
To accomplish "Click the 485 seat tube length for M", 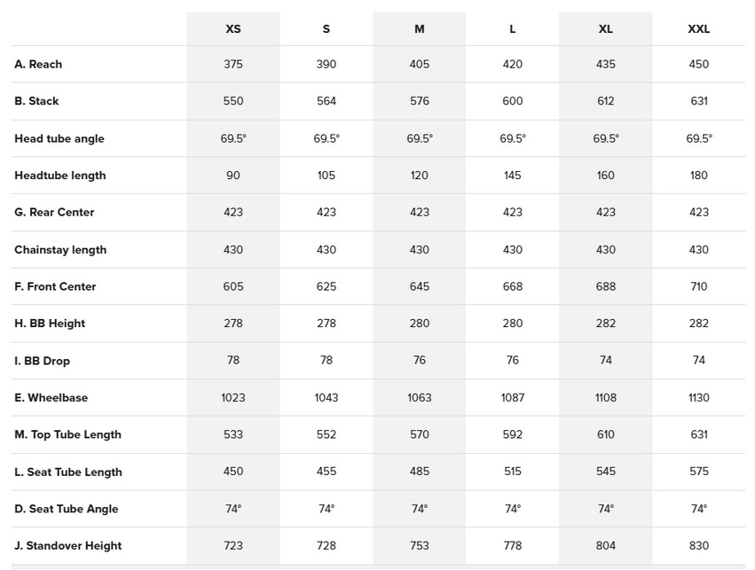I will [420, 472].
